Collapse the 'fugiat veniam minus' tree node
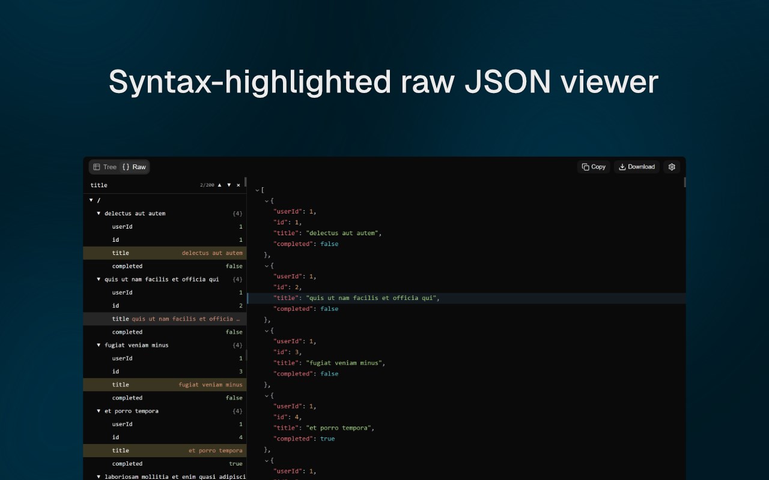 [x=99, y=345]
